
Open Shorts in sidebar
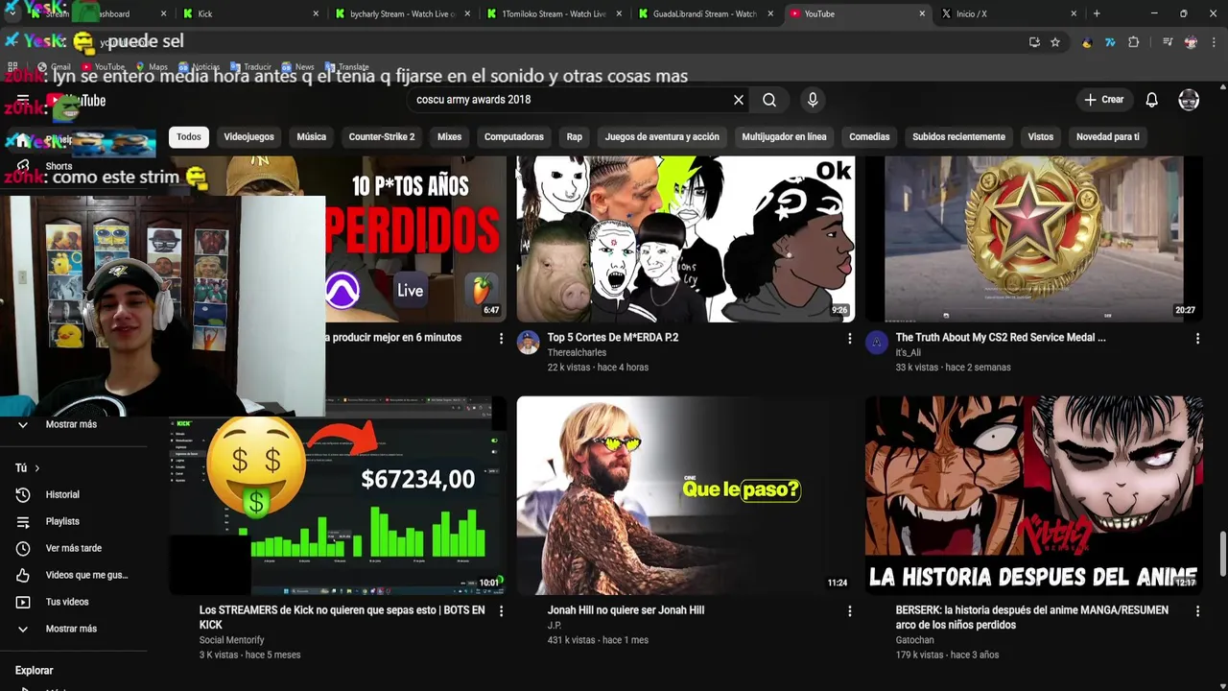point(59,166)
